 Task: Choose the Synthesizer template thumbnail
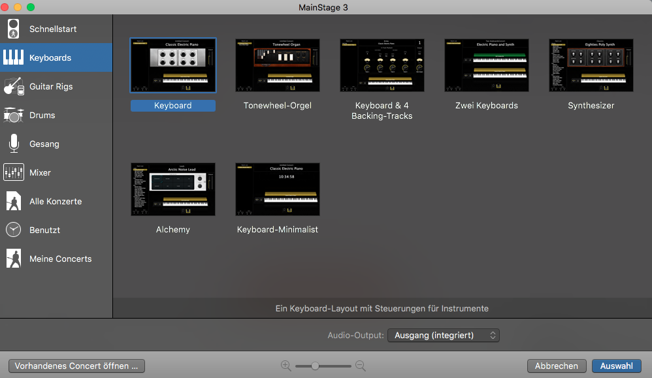tap(591, 65)
